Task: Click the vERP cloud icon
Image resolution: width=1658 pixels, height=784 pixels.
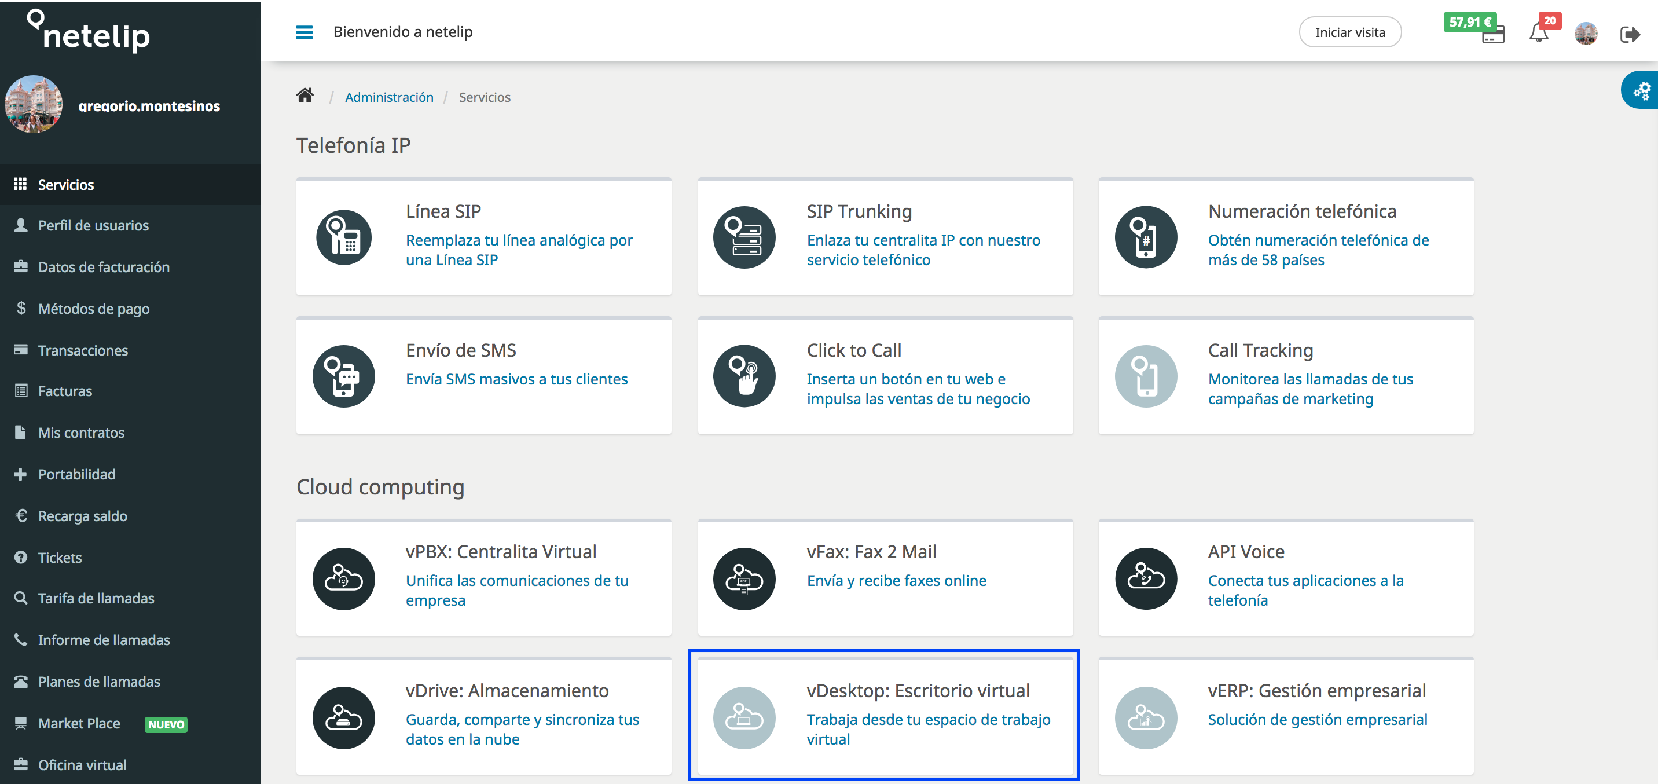Action: pyautogui.click(x=1146, y=717)
